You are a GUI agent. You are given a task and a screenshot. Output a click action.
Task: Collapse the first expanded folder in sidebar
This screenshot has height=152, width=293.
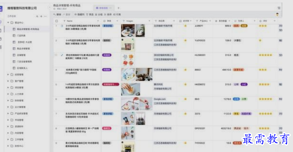[x=8, y=23]
